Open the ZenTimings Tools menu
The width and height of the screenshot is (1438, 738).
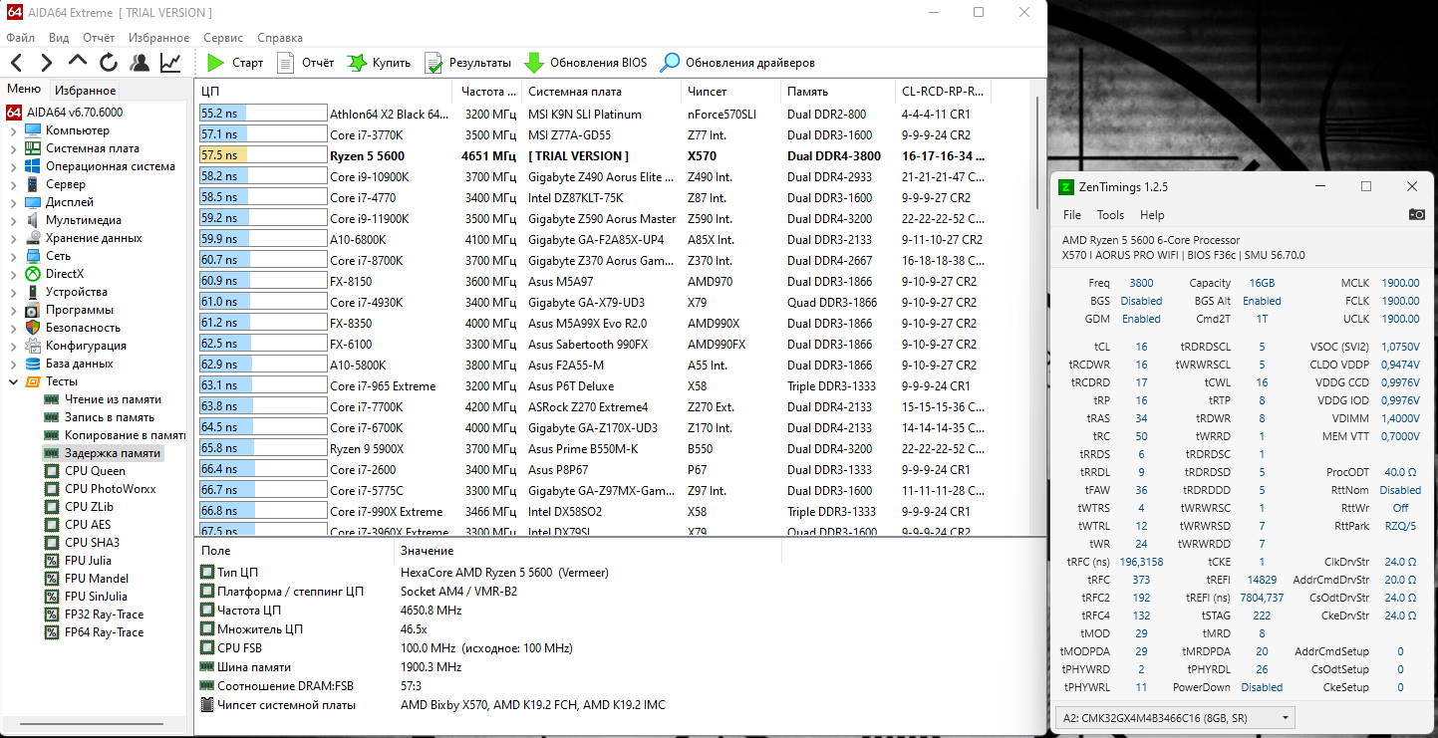[x=1110, y=215]
